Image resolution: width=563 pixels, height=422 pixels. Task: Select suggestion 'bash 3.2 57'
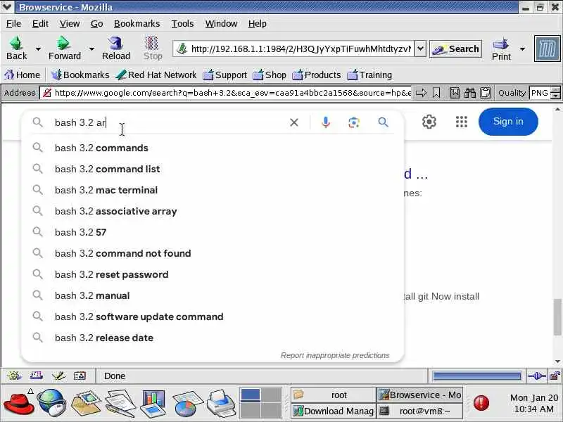click(x=213, y=232)
